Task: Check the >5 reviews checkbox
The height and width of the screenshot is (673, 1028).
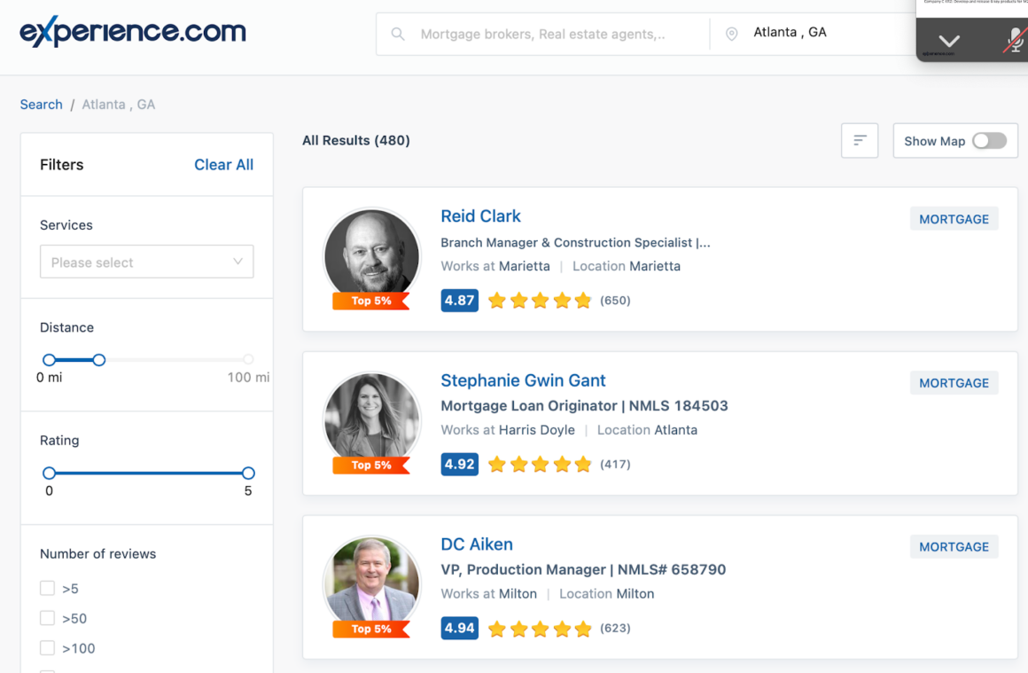Action: pos(47,588)
